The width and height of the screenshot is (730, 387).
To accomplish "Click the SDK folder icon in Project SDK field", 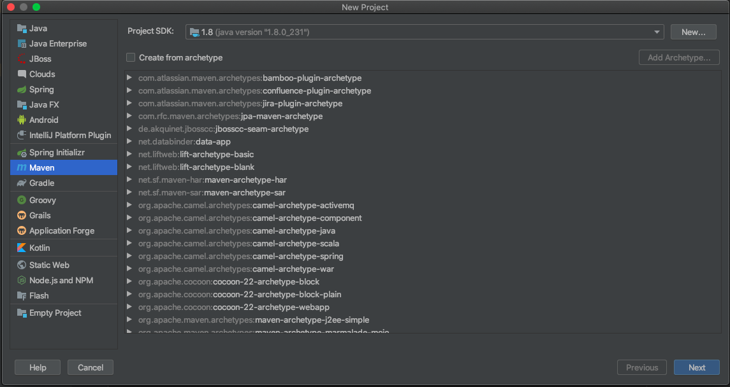I will 194,32.
